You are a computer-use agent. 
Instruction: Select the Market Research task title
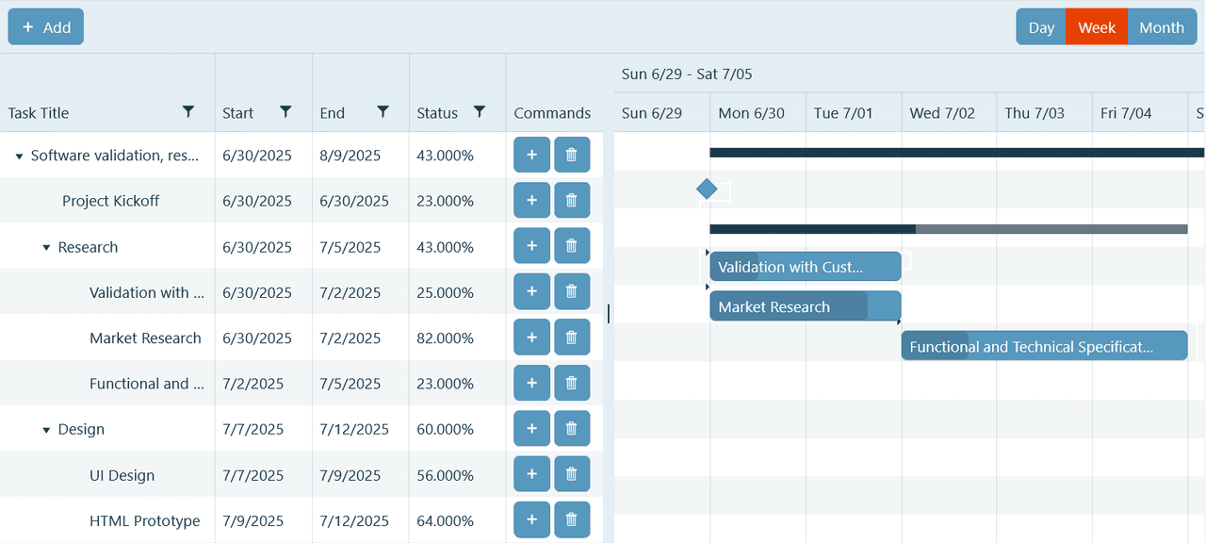(x=145, y=337)
